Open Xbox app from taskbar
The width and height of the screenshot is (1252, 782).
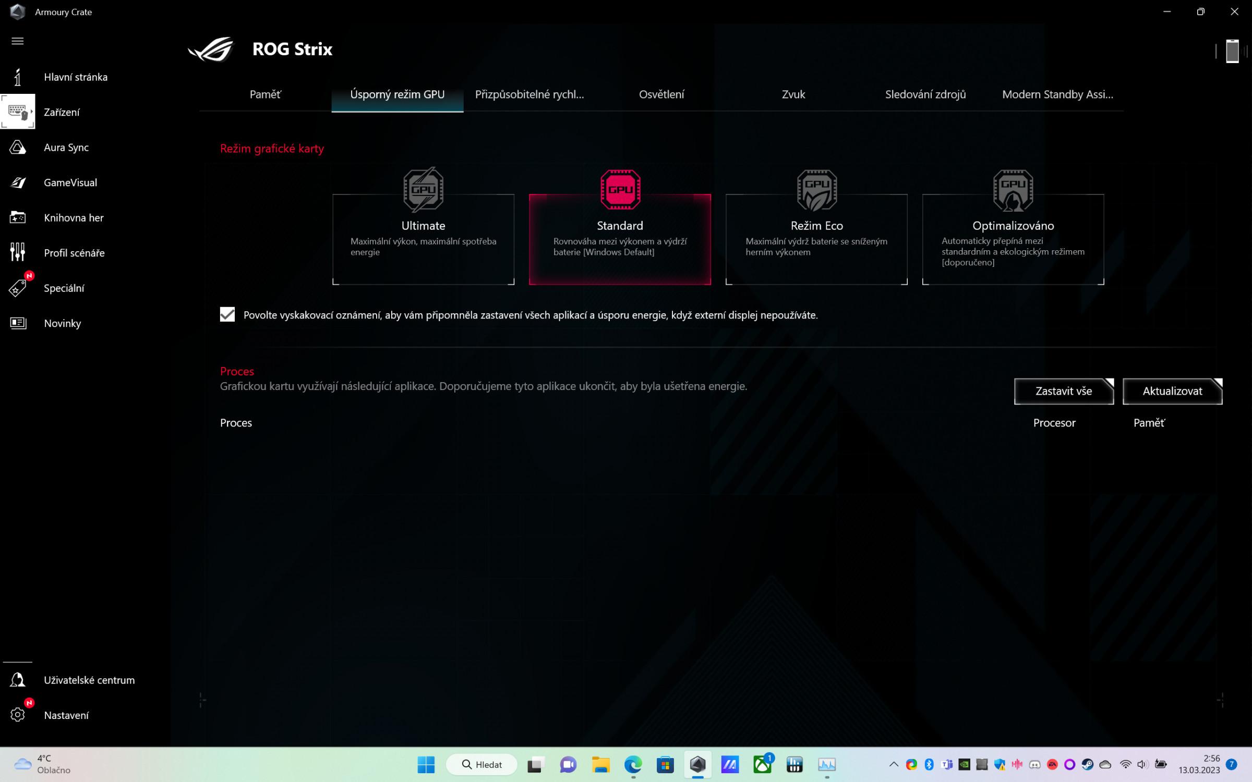[x=762, y=764]
